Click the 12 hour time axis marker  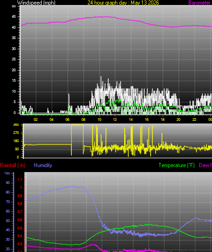pos(115,119)
